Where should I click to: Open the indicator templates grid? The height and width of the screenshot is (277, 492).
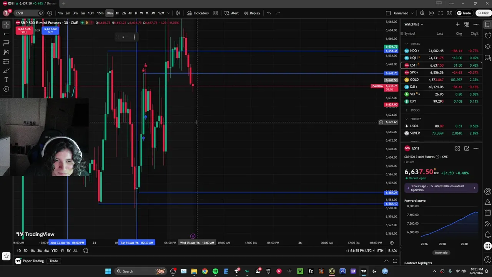coord(215,13)
